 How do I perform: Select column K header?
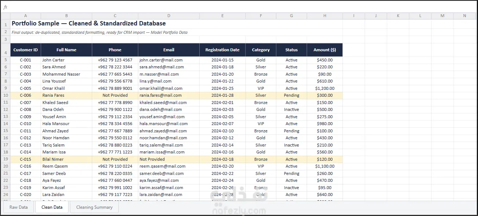click(x=398, y=16)
